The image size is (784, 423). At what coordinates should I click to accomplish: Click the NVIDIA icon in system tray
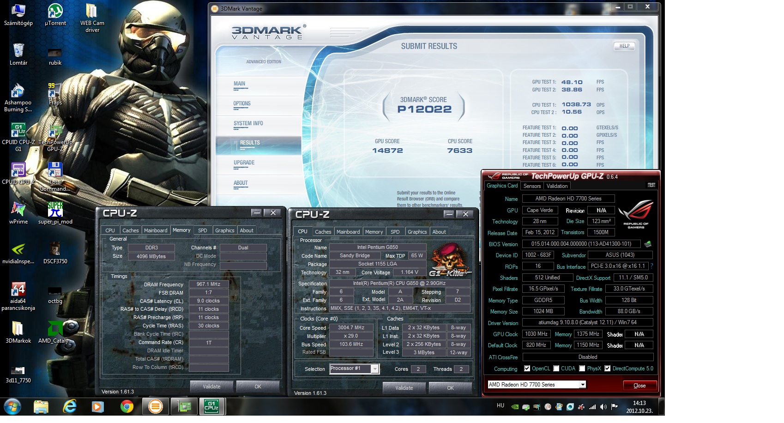(514, 407)
